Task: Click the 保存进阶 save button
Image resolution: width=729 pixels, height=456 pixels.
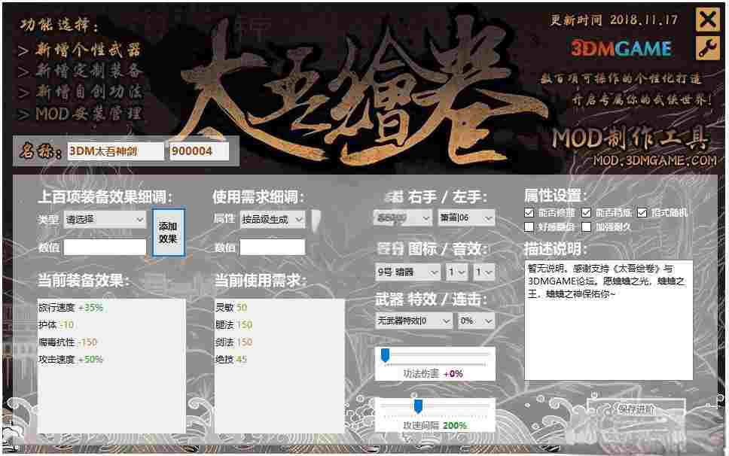Action: click(x=636, y=409)
